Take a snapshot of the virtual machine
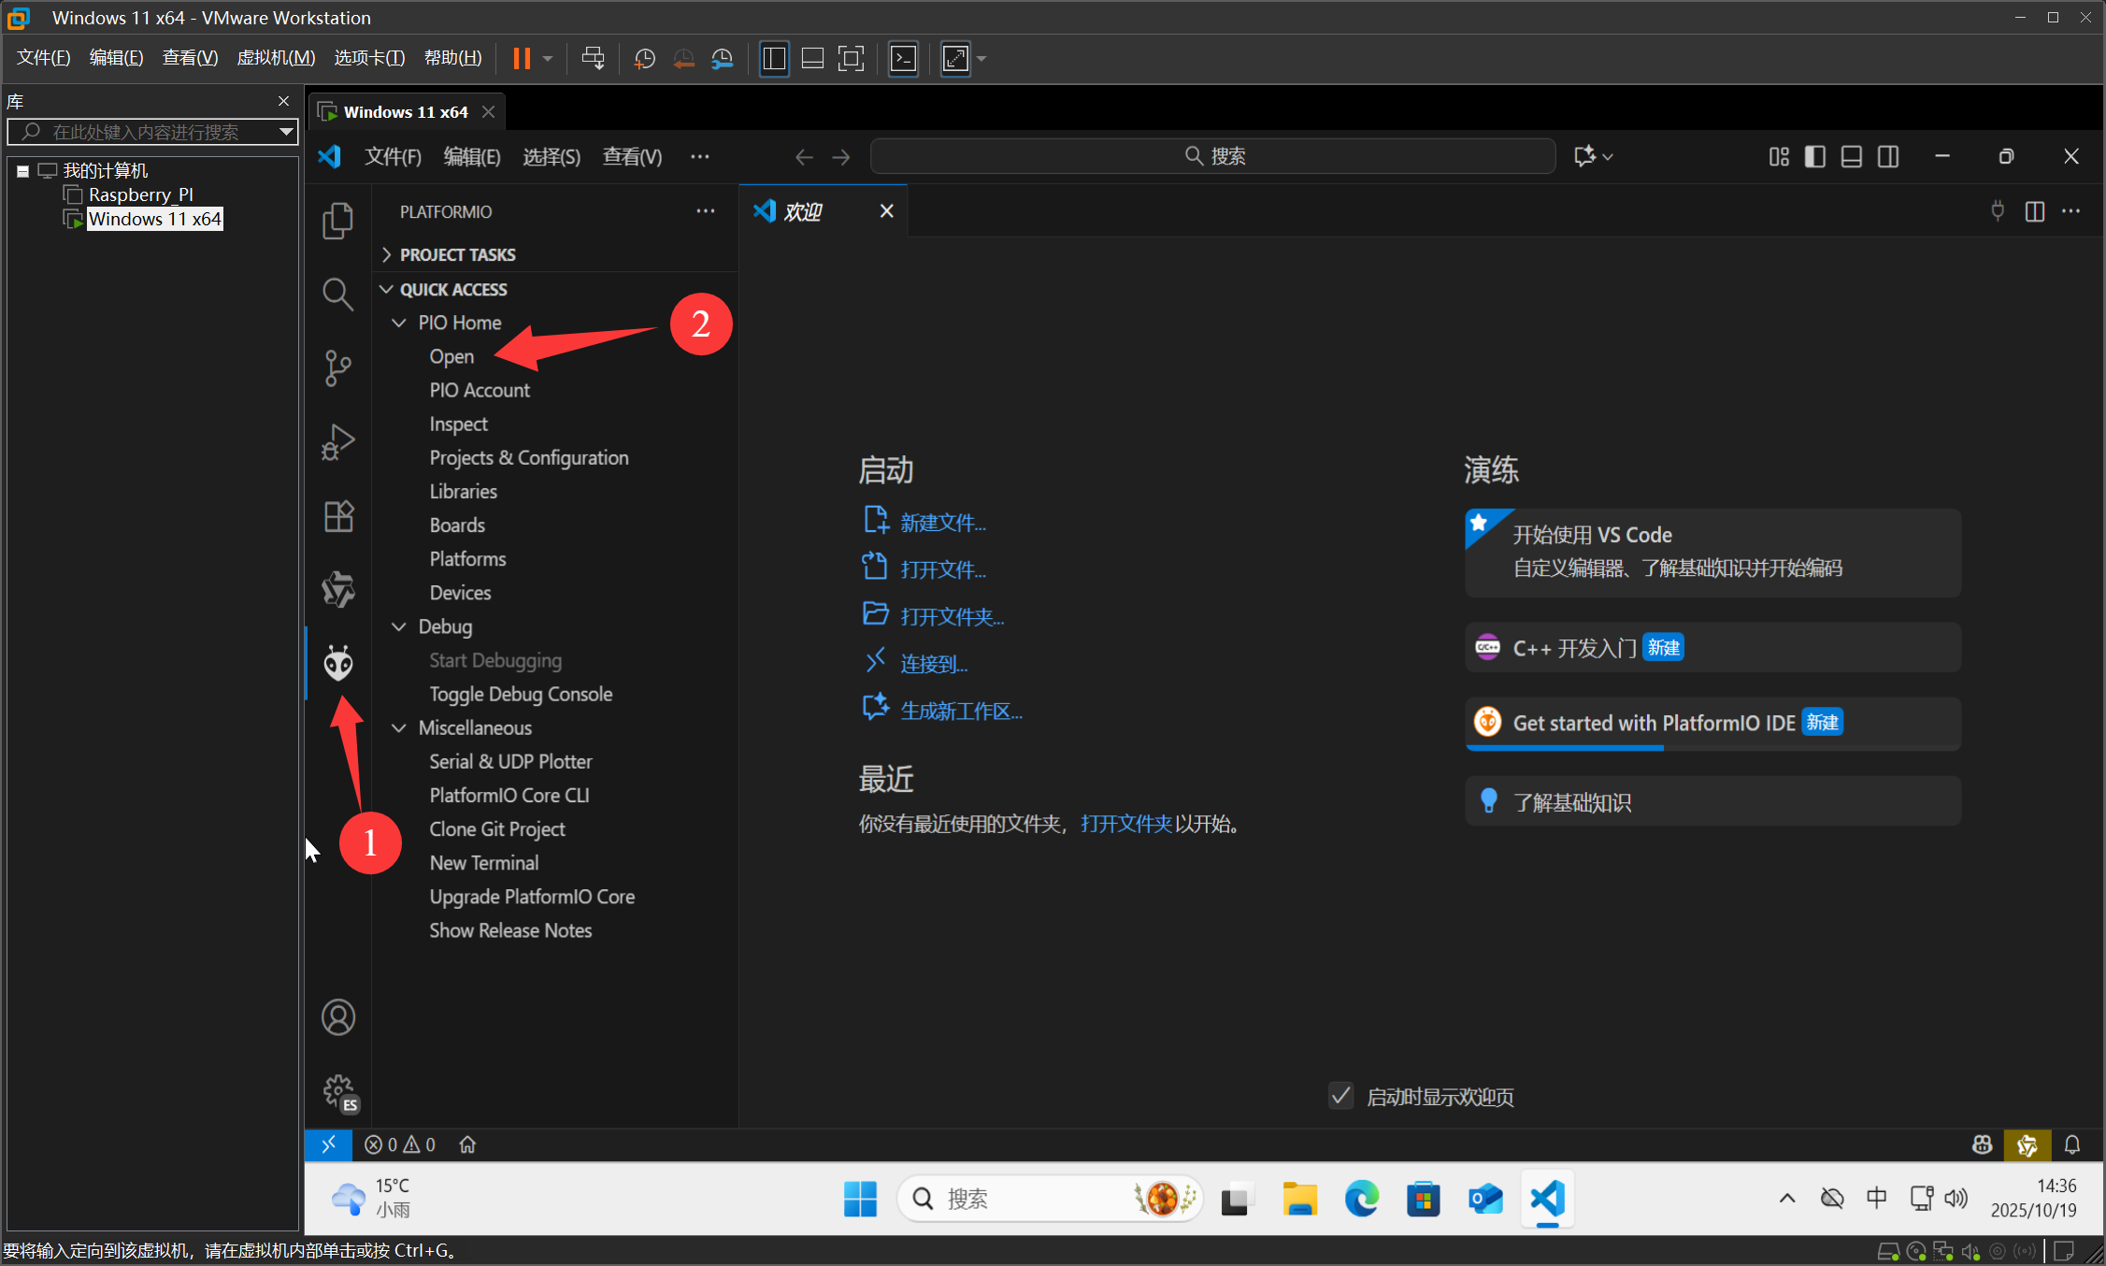Screen dimensions: 2106x1266 (643, 58)
